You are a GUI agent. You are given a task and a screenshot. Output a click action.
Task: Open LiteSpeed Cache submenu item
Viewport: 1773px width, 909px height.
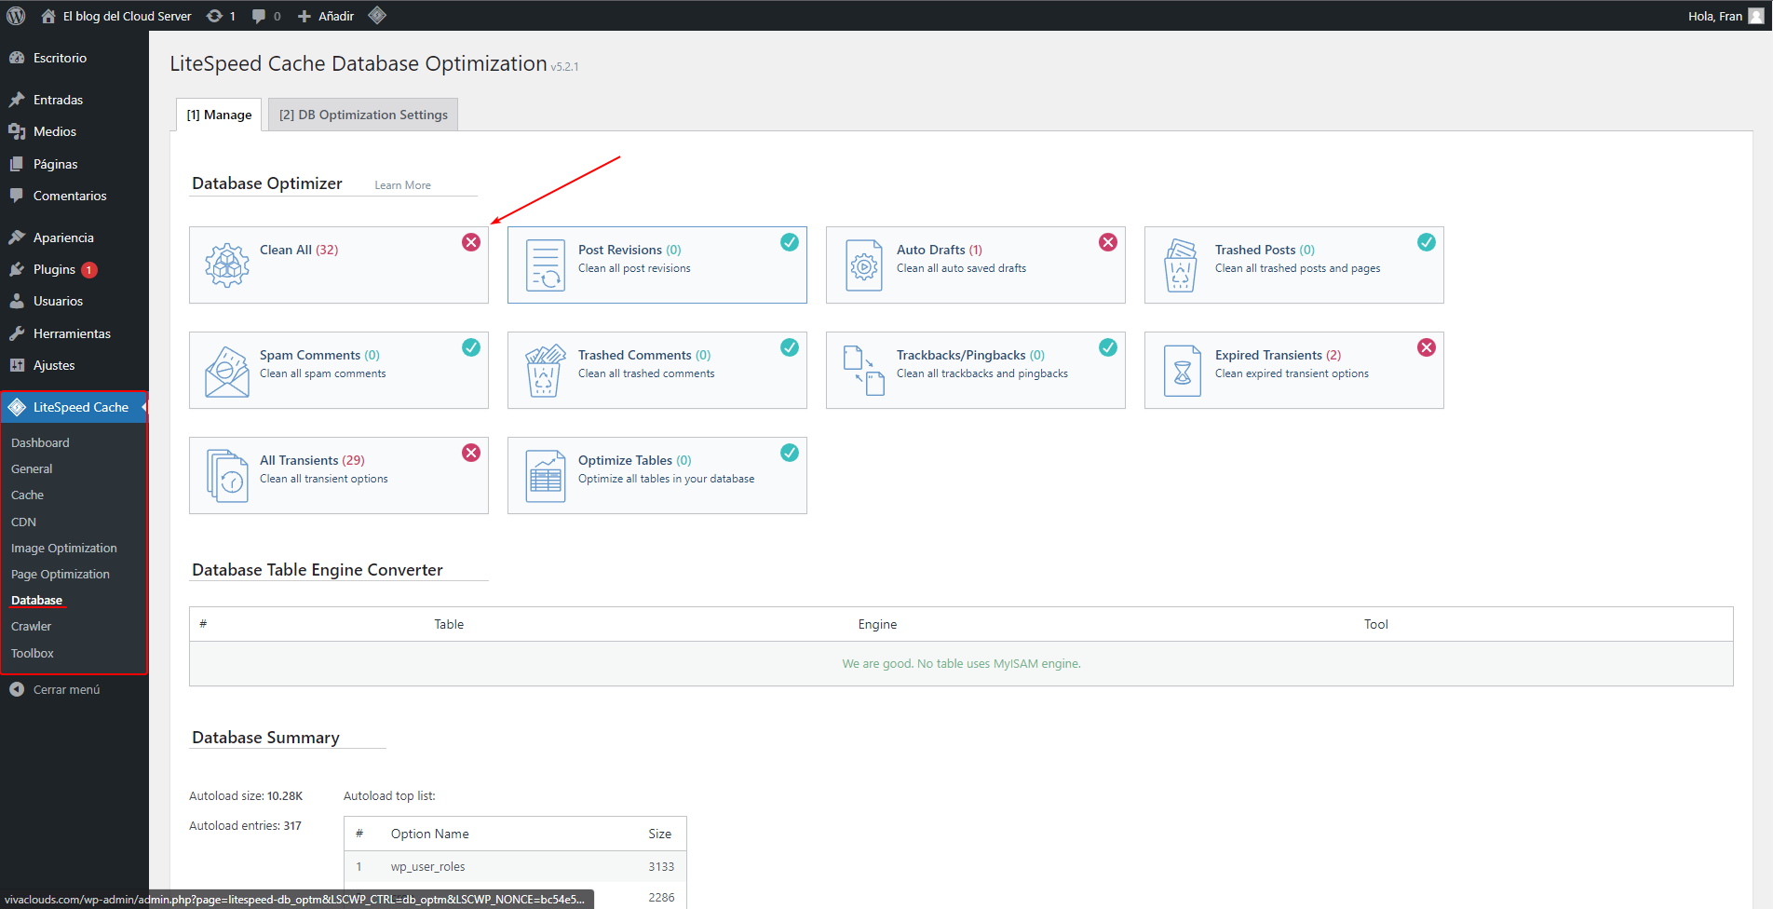tap(27, 495)
